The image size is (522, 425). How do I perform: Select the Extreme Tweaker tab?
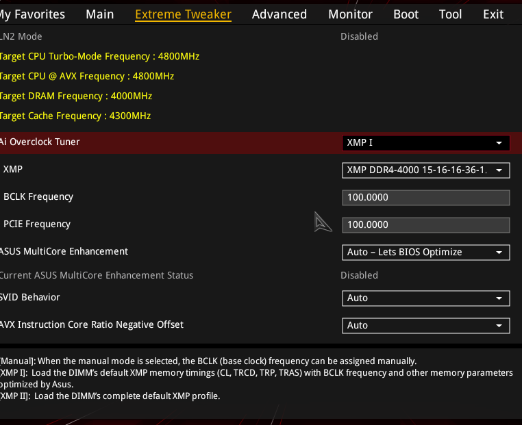[183, 14]
